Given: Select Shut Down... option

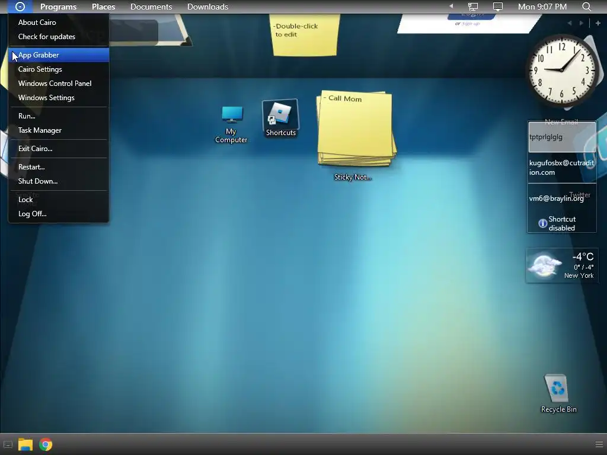Looking at the screenshot, I should pos(59,181).
